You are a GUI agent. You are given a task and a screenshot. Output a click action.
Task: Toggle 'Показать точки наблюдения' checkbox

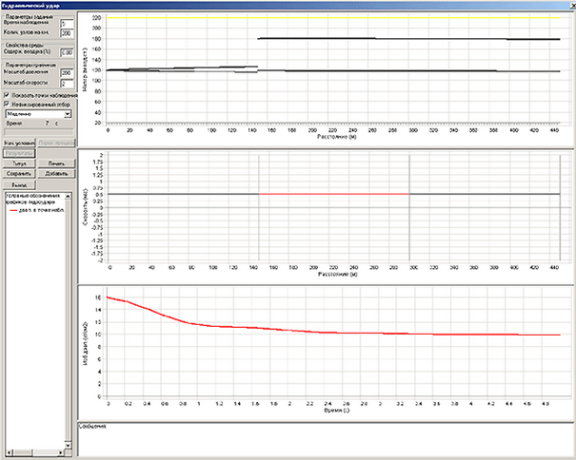[x=8, y=95]
